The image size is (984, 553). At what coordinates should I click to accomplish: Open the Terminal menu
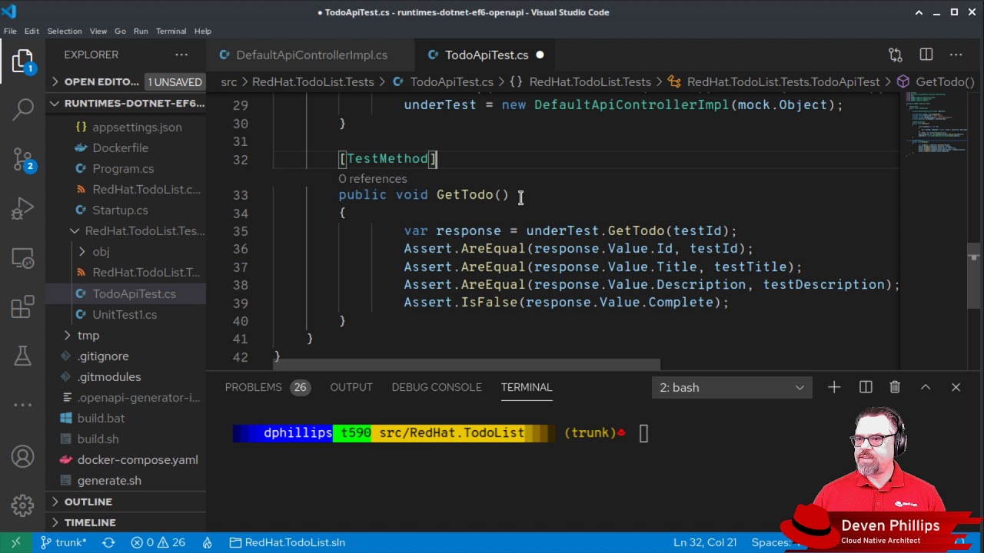tap(171, 31)
